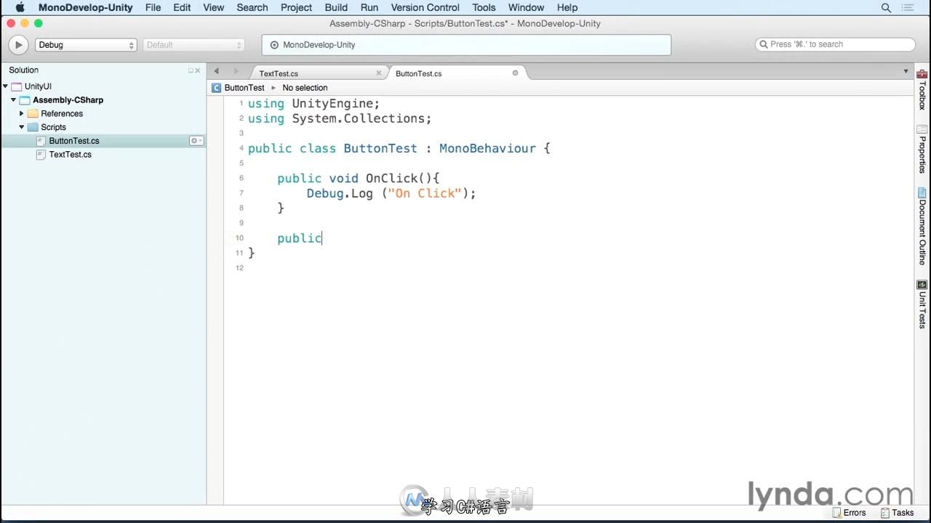Open the Apple menu
Image resolution: width=931 pixels, height=523 pixels.
pyautogui.click(x=20, y=7)
